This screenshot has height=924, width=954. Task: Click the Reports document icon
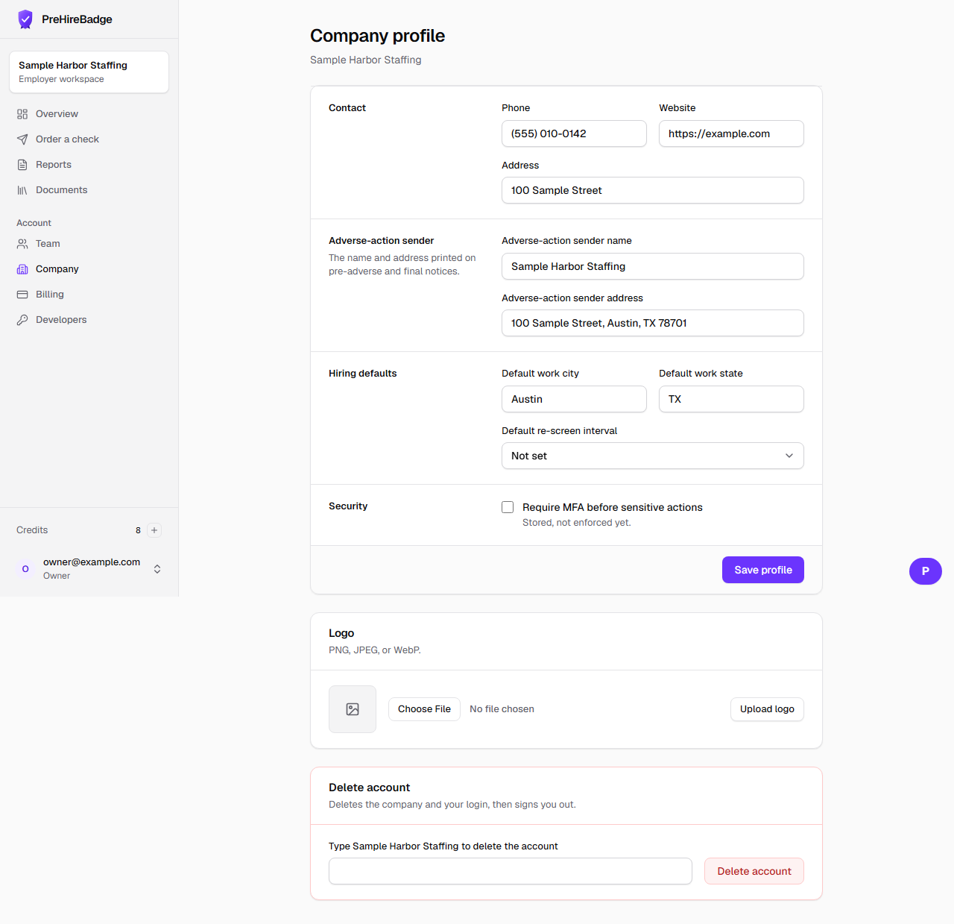pos(22,165)
